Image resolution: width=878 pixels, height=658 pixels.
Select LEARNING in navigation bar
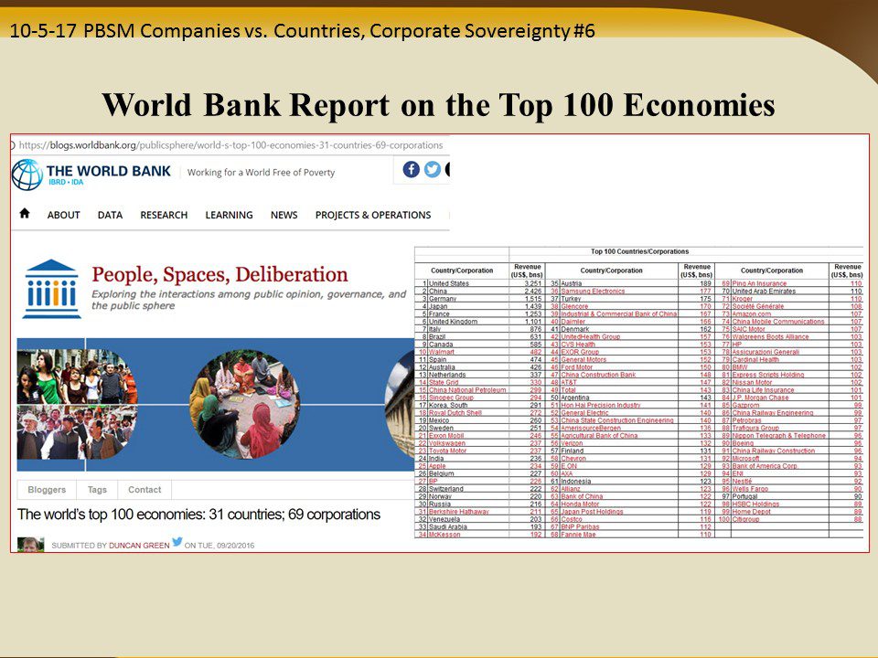click(x=229, y=215)
